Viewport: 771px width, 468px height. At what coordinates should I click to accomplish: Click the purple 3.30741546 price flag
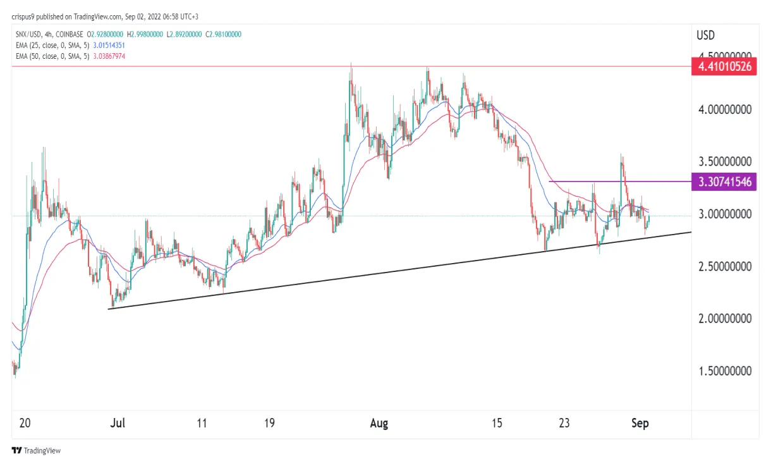pyautogui.click(x=724, y=182)
